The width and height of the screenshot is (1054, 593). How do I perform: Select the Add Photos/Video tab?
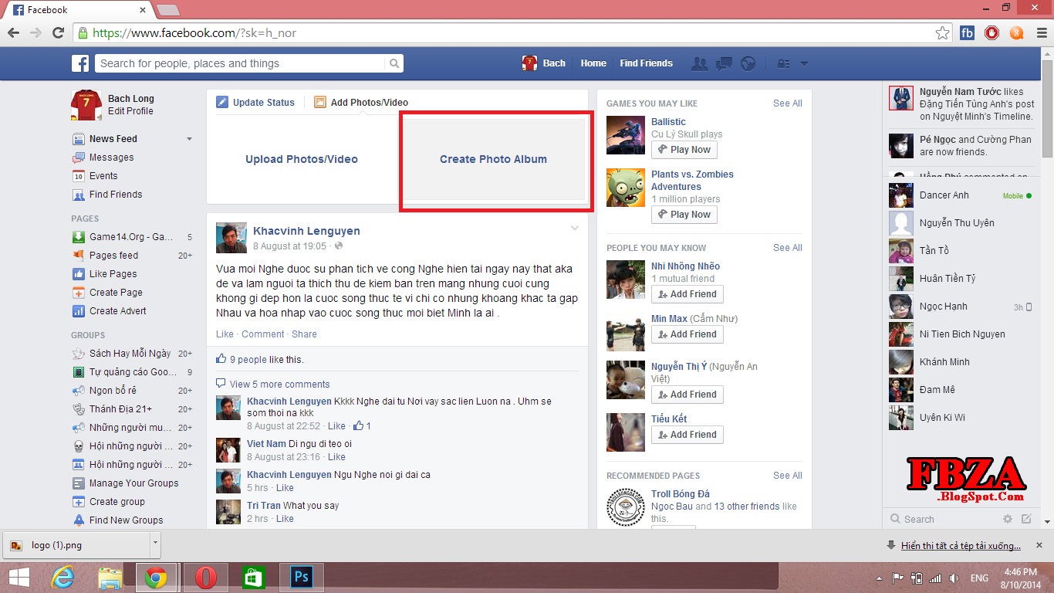click(x=361, y=102)
